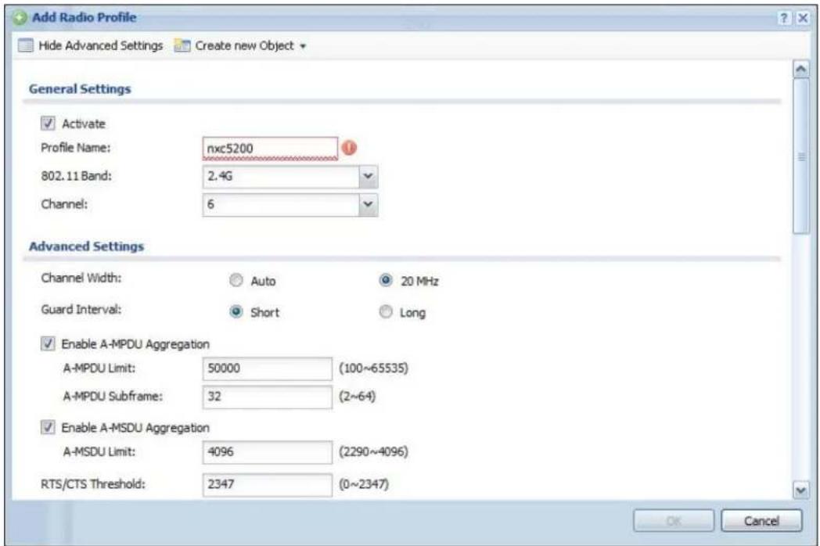Click the Channel Width label

coord(81,278)
